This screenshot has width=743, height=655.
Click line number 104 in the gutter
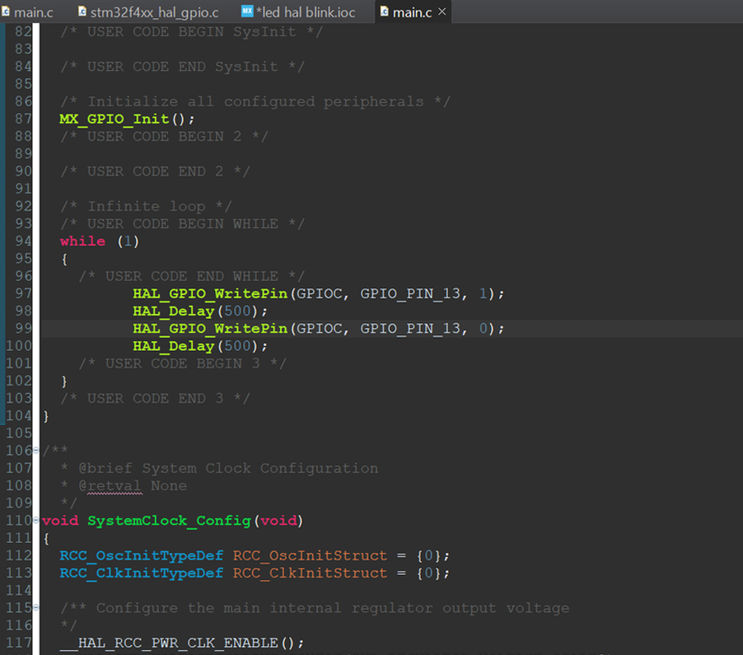click(19, 415)
